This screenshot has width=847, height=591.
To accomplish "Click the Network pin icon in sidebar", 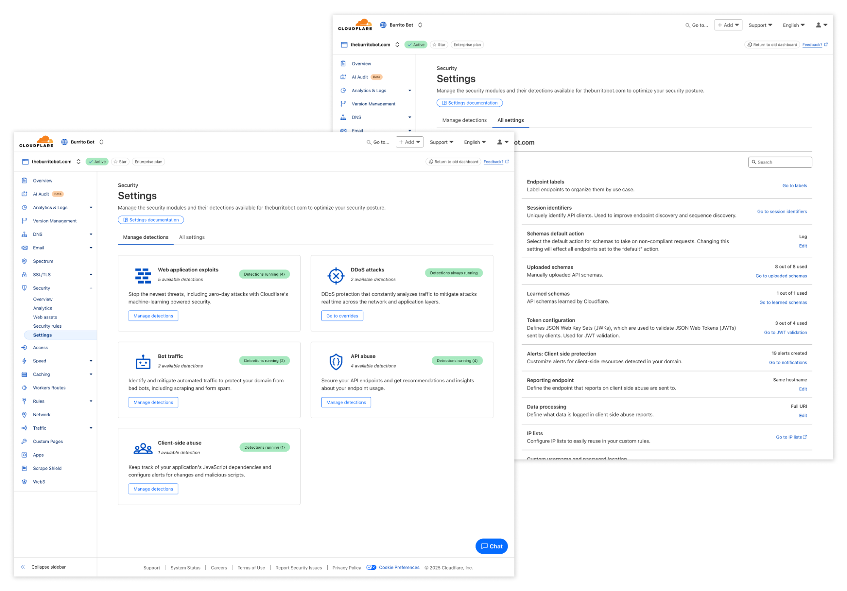I will tap(24, 415).
